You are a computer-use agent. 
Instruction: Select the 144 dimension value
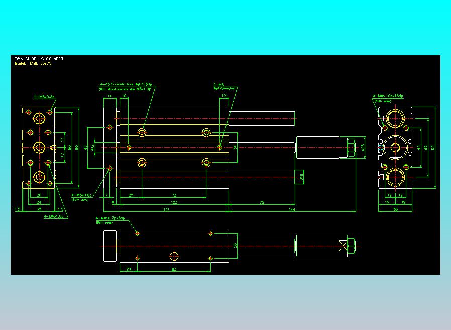point(292,209)
